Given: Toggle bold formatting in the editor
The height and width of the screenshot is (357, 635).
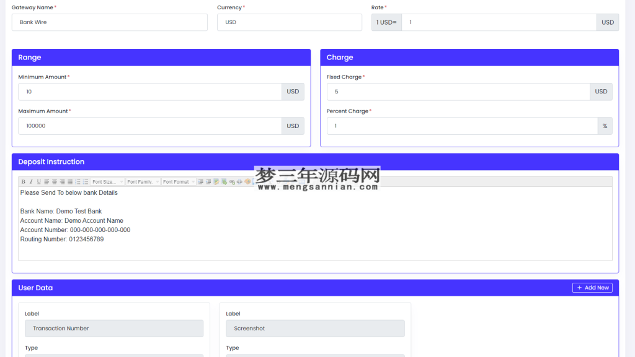Looking at the screenshot, I should pyautogui.click(x=23, y=181).
